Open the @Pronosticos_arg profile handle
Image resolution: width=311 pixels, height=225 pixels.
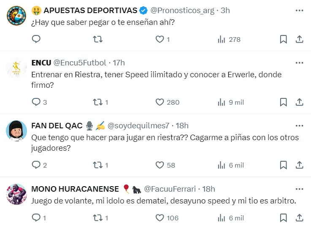[x=182, y=11]
